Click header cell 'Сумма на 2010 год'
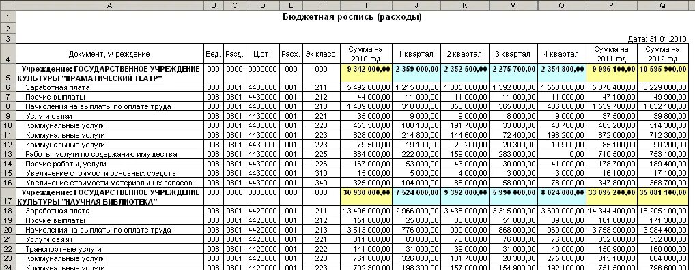This screenshot has width=695, height=270. tap(366, 54)
